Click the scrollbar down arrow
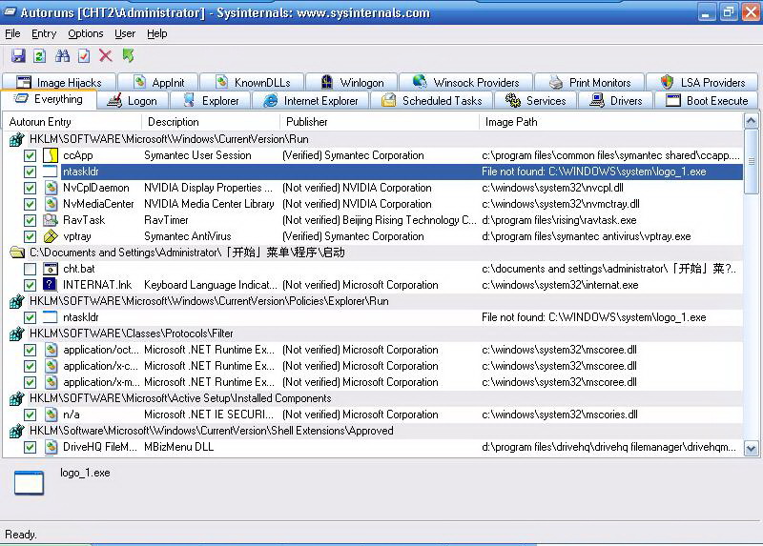This screenshot has height=546, width=763. (x=751, y=448)
